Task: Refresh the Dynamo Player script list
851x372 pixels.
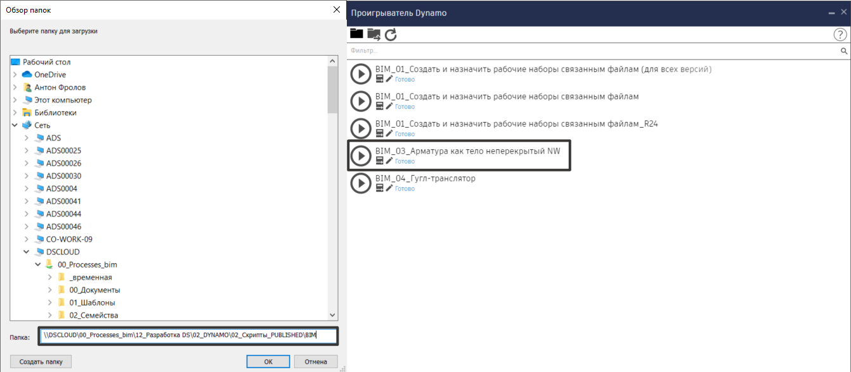Action: 391,34
